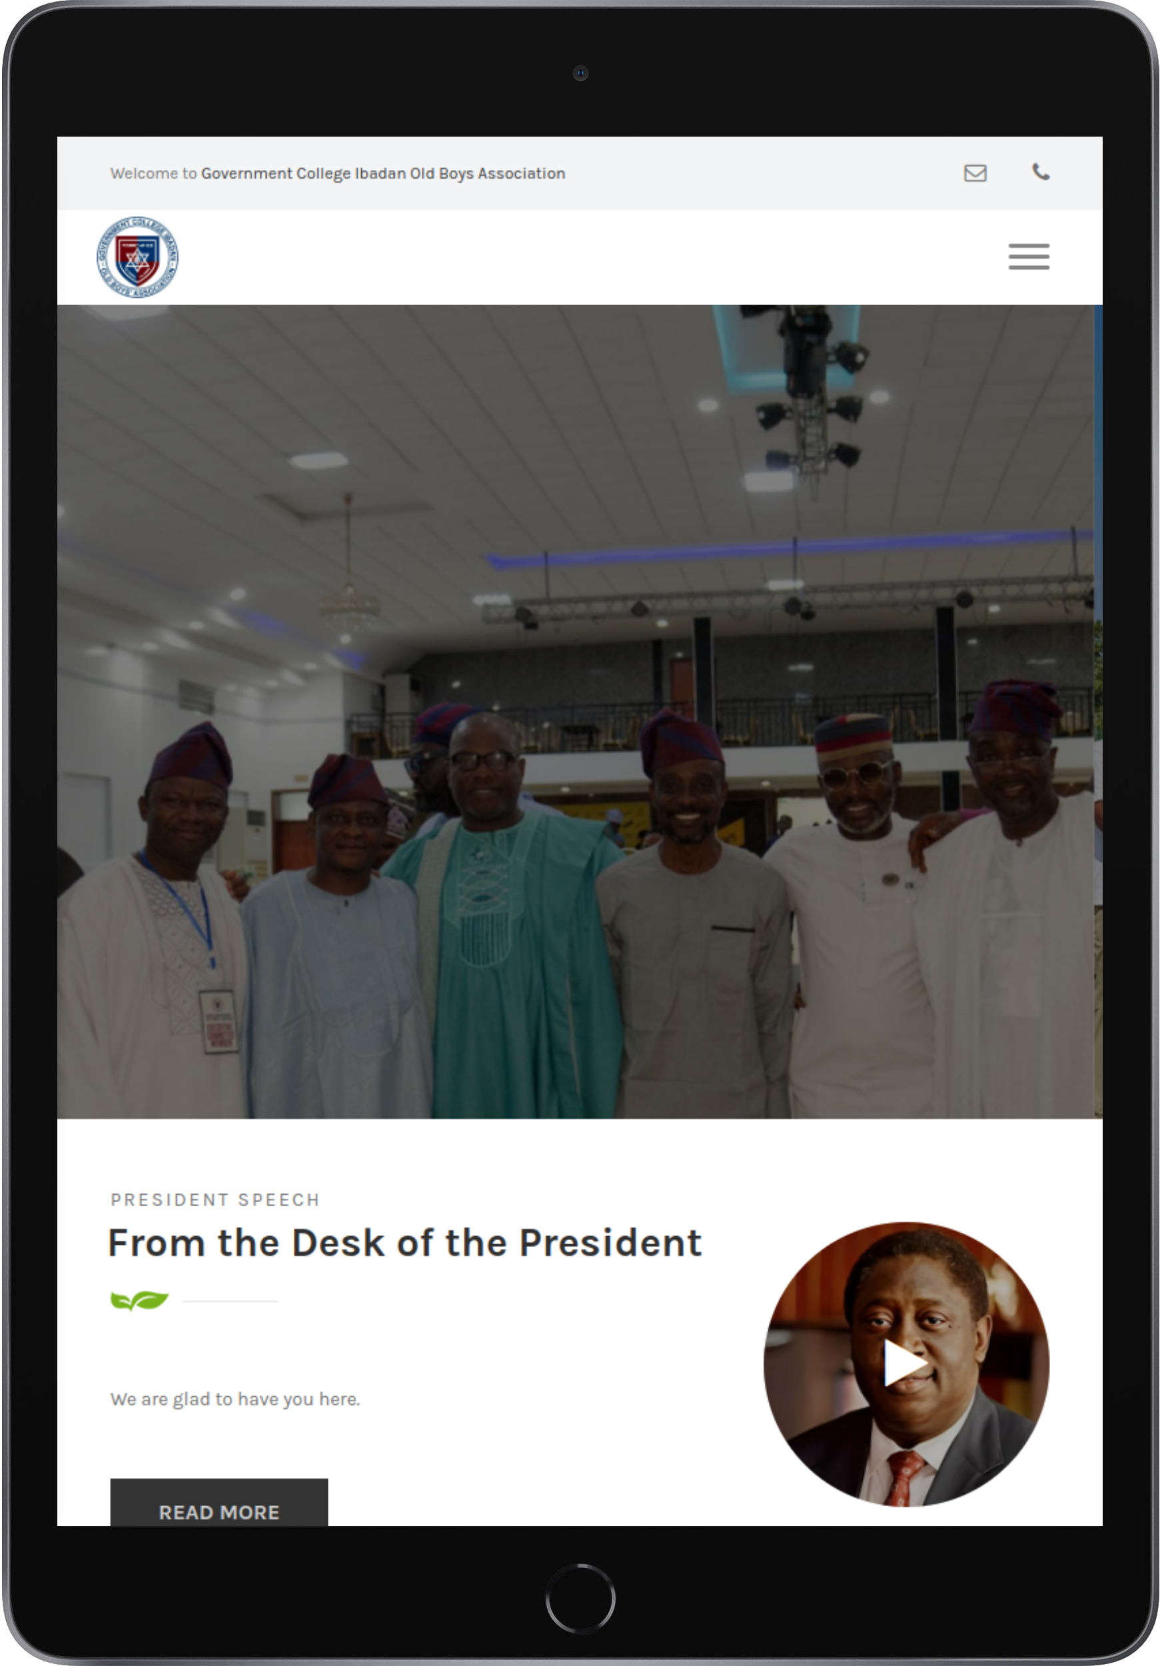Click 'We are glad to have you here' text

[235, 1399]
